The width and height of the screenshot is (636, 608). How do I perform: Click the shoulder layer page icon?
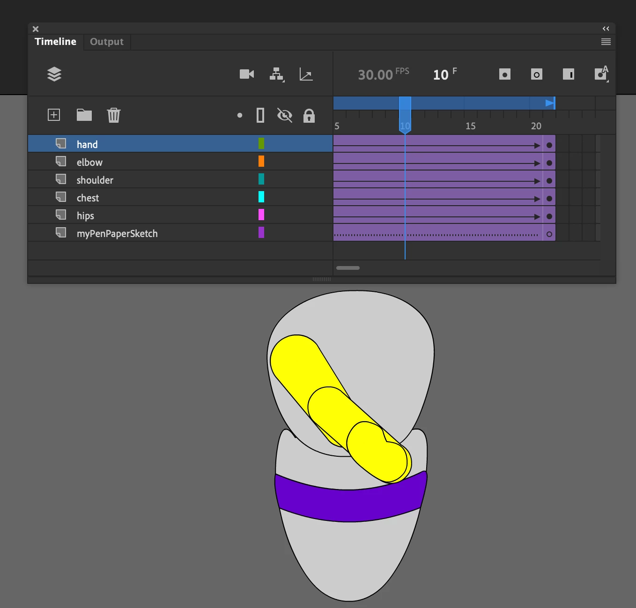[x=61, y=179]
